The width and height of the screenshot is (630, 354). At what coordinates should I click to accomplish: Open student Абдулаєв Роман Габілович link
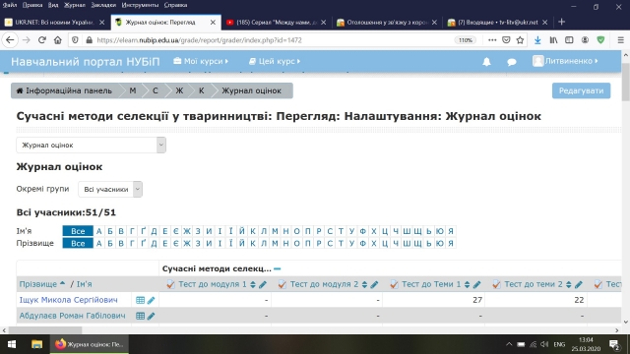(x=72, y=316)
